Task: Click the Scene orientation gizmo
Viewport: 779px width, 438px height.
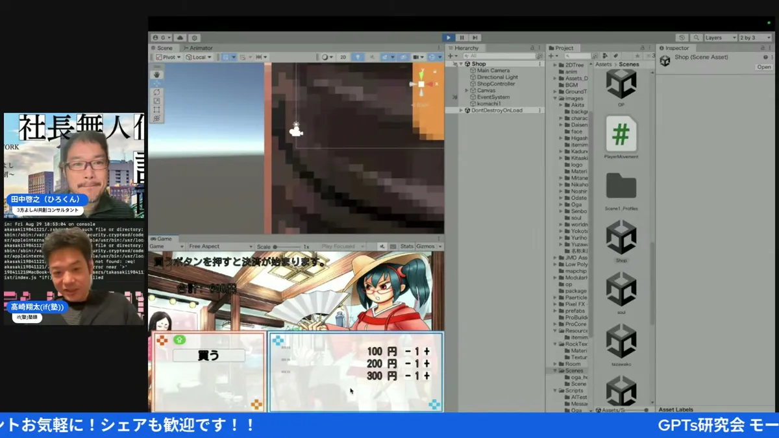Action: click(421, 85)
